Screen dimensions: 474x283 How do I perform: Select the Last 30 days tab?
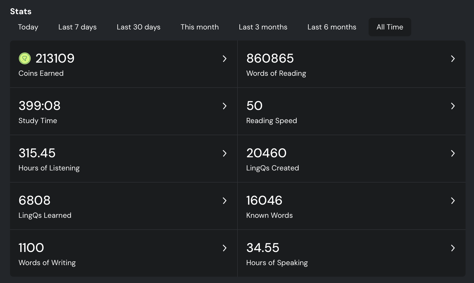[139, 27]
